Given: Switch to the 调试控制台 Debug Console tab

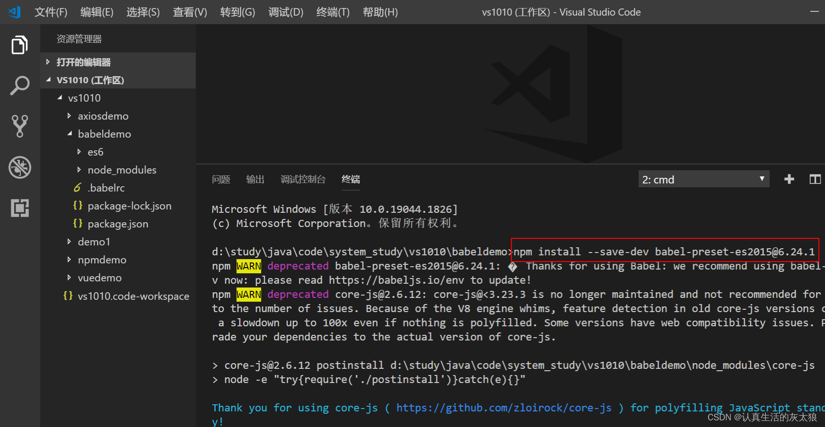Looking at the screenshot, I should [303, 179].
